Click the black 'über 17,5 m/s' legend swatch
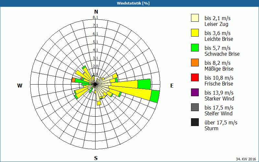 (x=195, y=122)
